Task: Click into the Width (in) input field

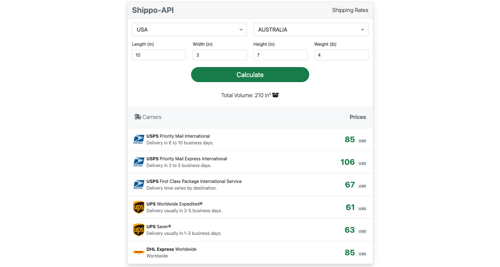Action: pyautogui.click(x=220, y=55)
